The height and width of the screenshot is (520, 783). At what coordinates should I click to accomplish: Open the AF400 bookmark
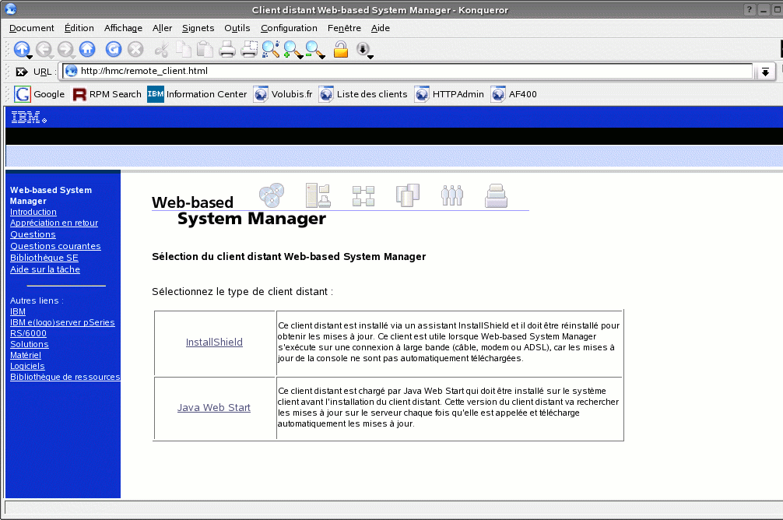click(514, 94)
